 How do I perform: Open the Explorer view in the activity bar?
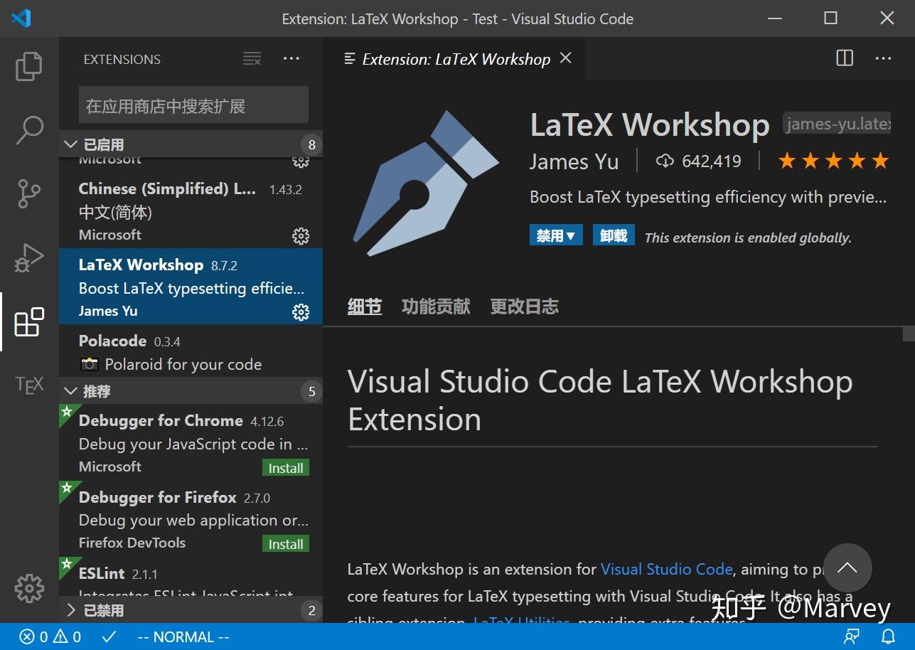pyautogui.click(x=28, y=65)
